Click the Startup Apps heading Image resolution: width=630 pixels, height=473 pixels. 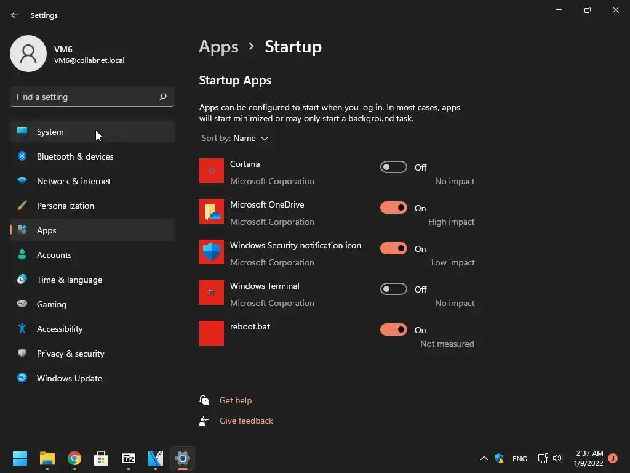tap(235, 81)
